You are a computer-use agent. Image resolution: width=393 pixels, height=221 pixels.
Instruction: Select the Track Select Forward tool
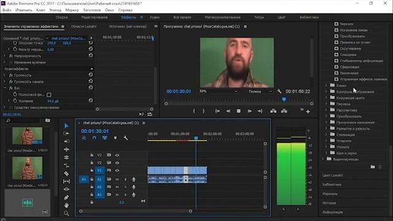66,134
